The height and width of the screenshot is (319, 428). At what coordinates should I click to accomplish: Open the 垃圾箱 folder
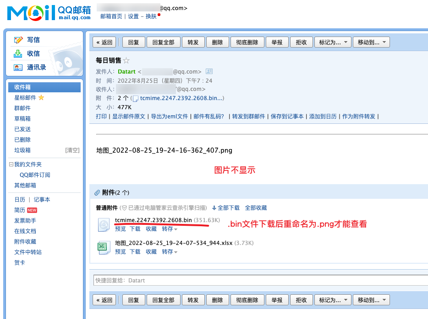[x=22, y=150]
